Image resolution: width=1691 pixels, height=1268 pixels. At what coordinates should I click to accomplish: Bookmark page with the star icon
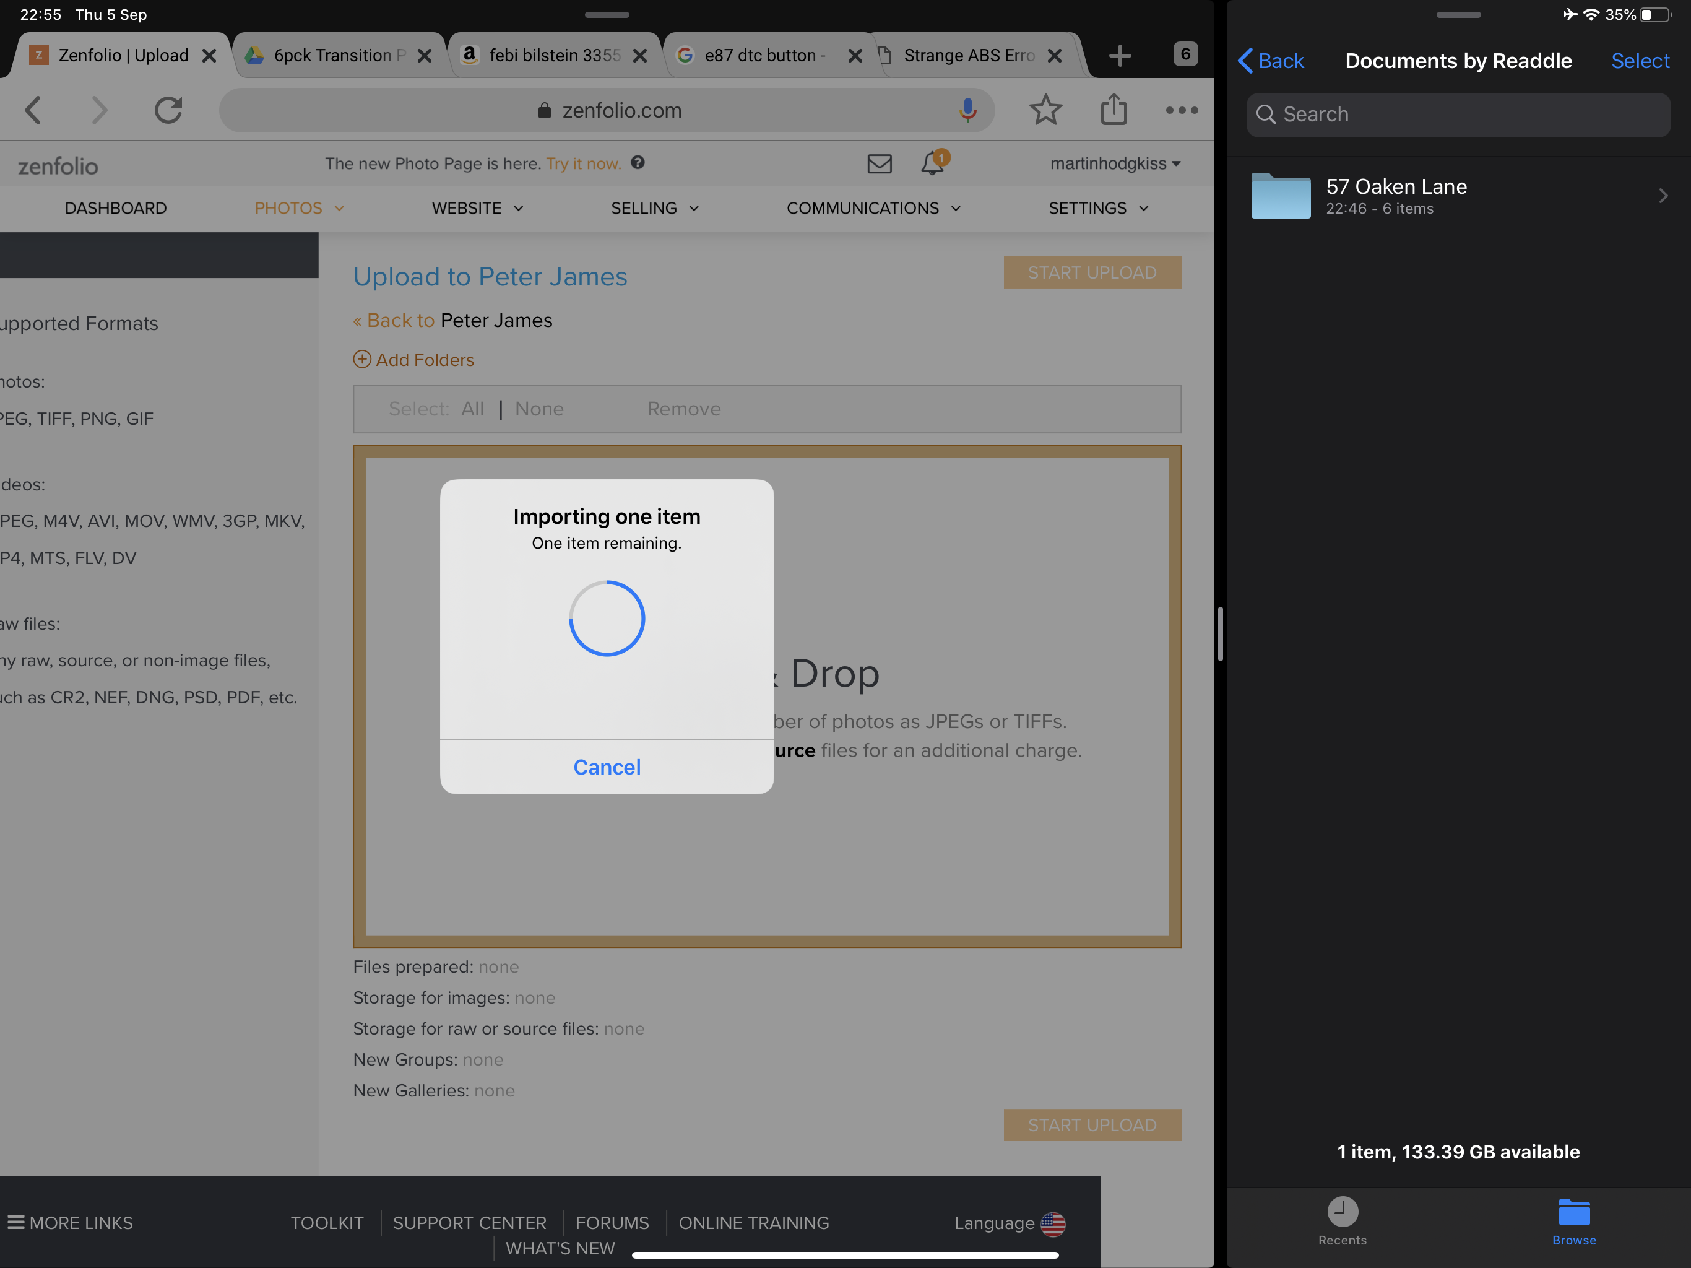click(x=1045, y=110)
